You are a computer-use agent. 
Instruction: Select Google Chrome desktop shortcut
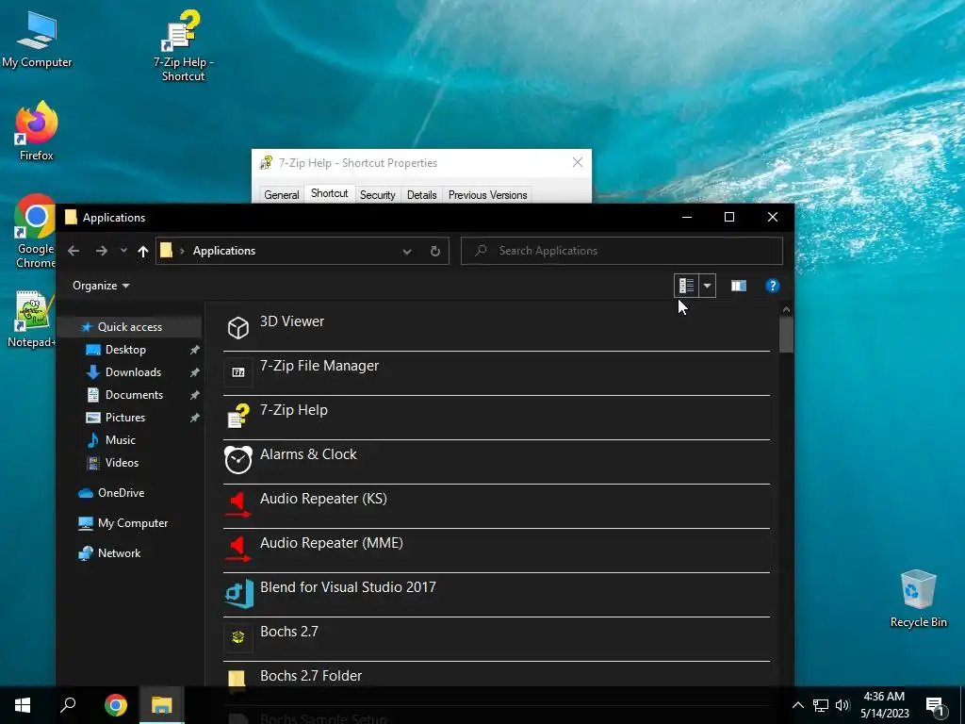(35, 231)
